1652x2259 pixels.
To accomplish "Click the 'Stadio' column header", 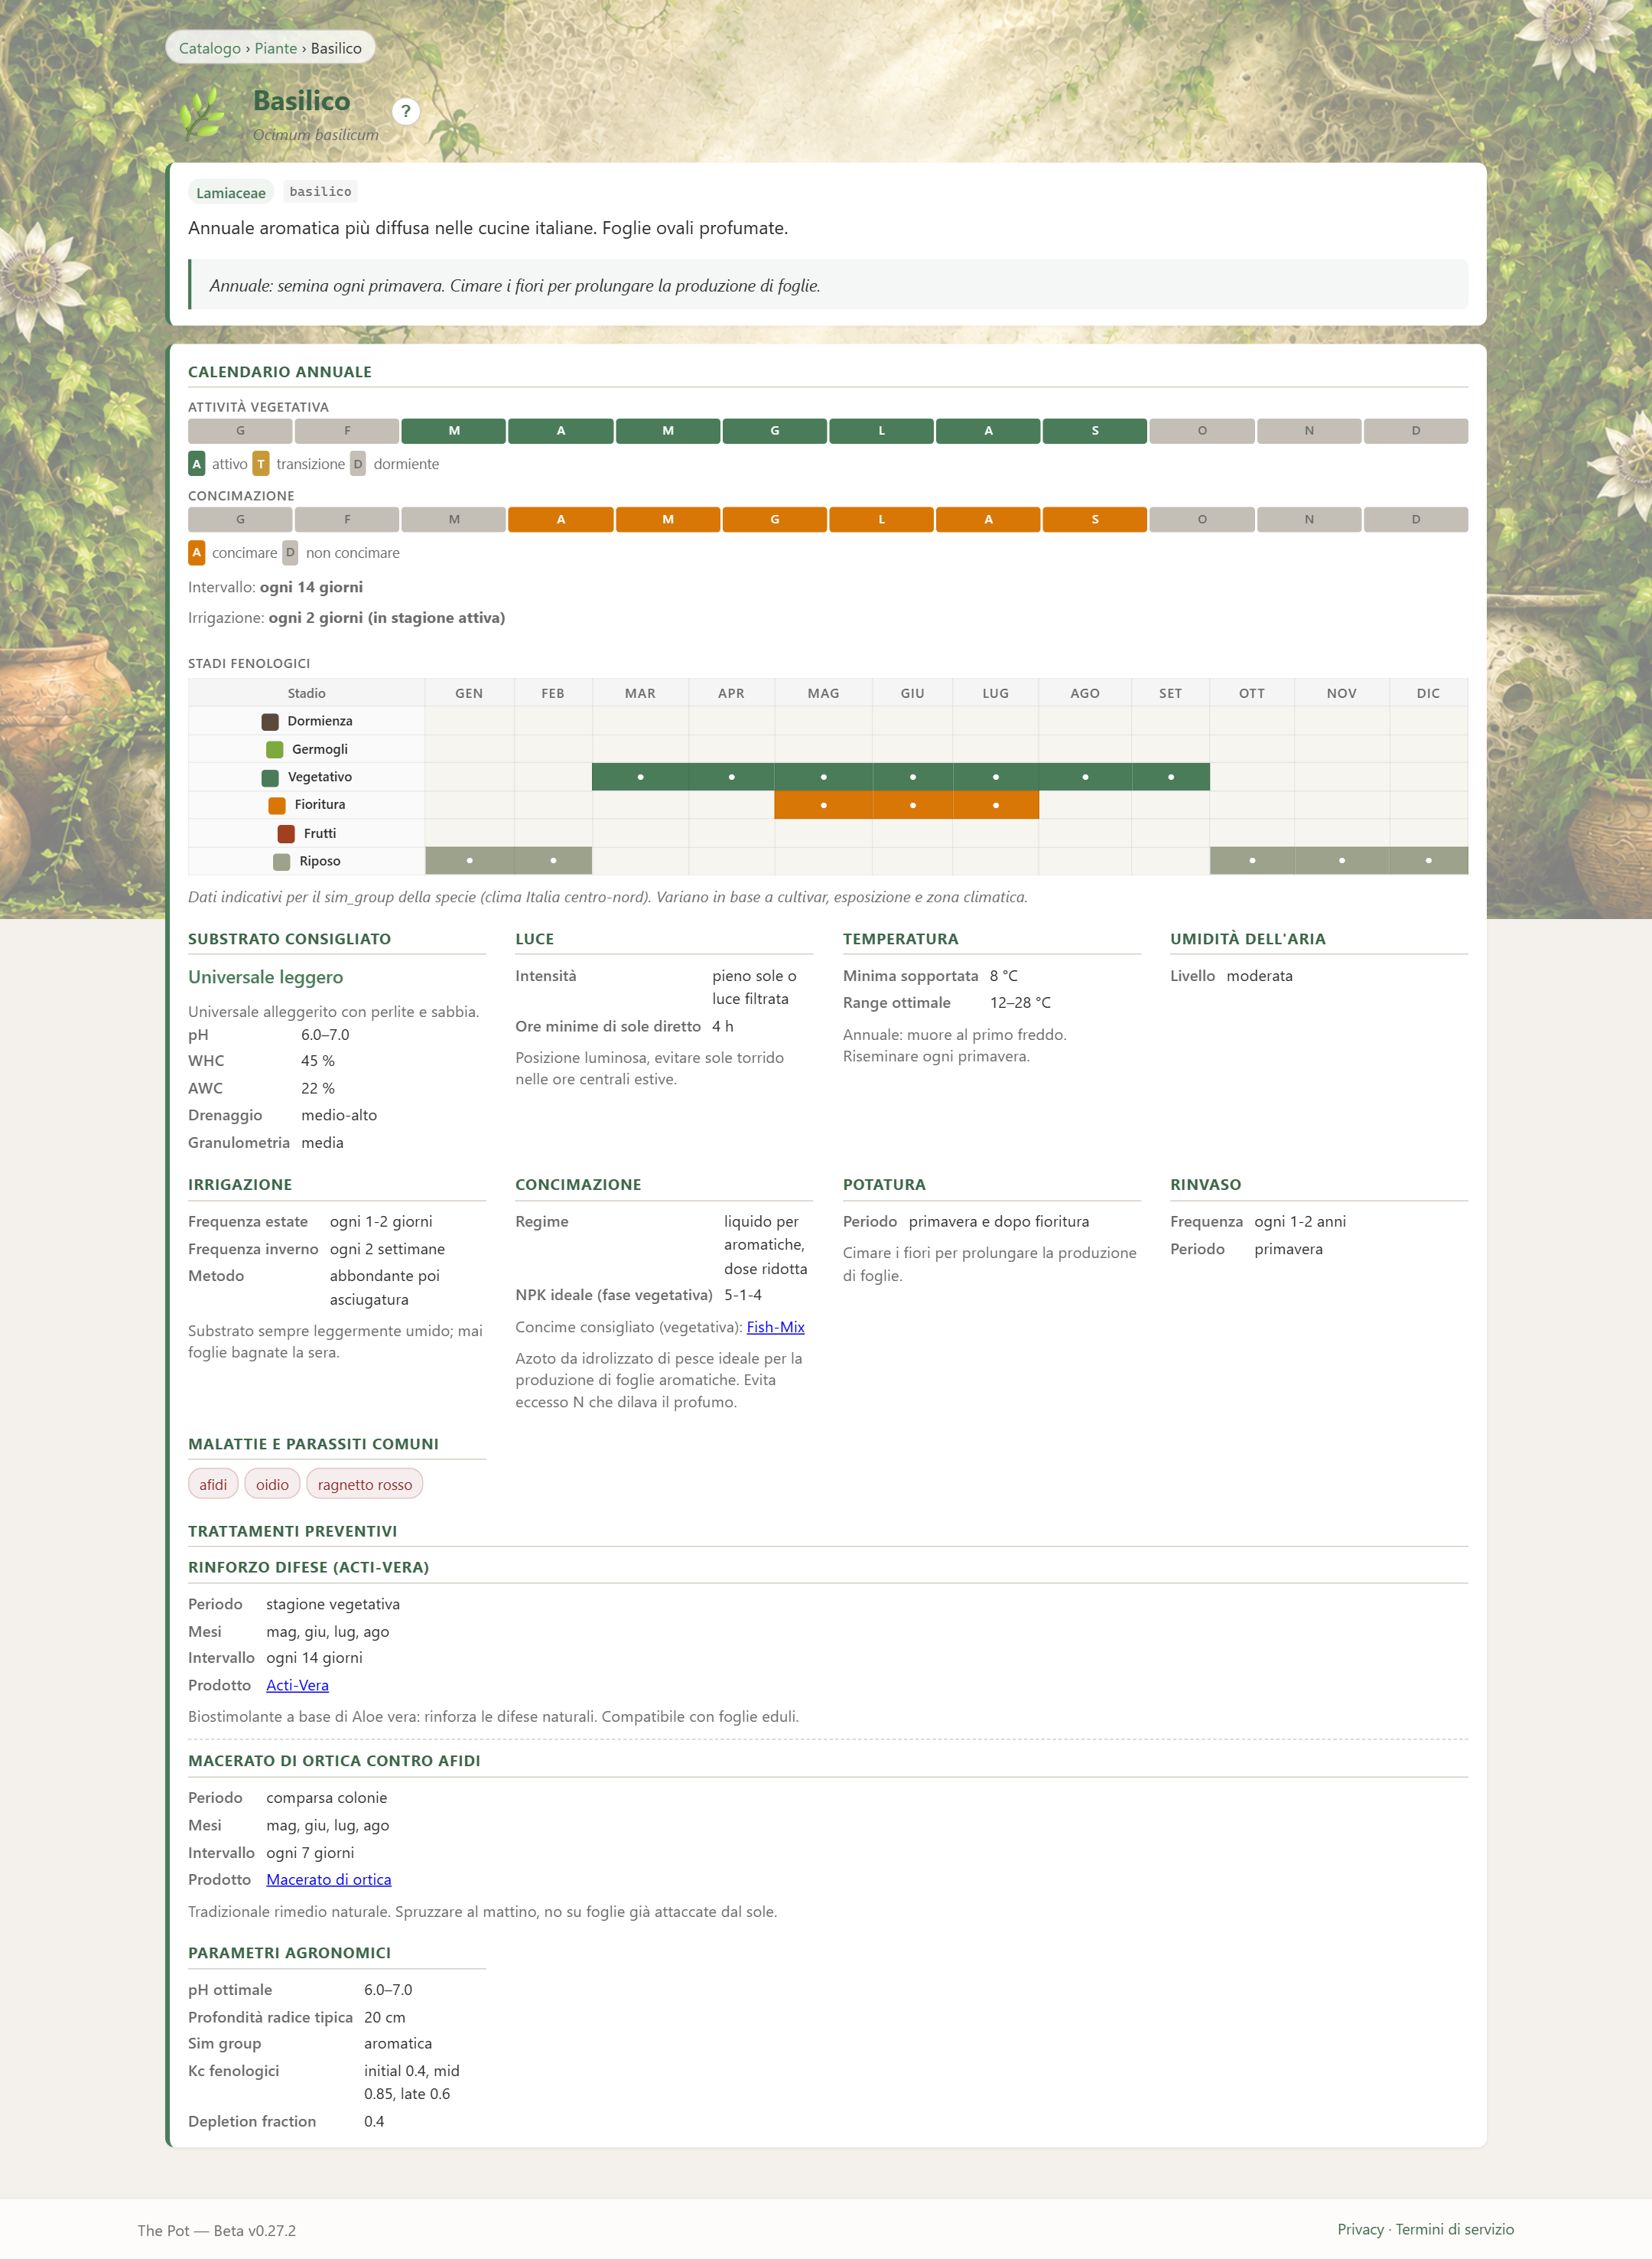I will 306,693.
